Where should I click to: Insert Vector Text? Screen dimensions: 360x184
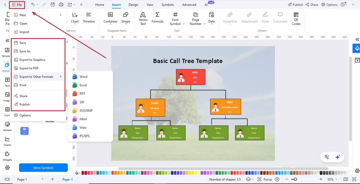point(143,19)
